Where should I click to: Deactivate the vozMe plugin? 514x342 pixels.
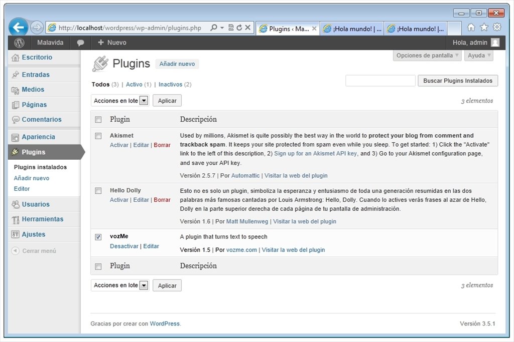tap(124, 246)
